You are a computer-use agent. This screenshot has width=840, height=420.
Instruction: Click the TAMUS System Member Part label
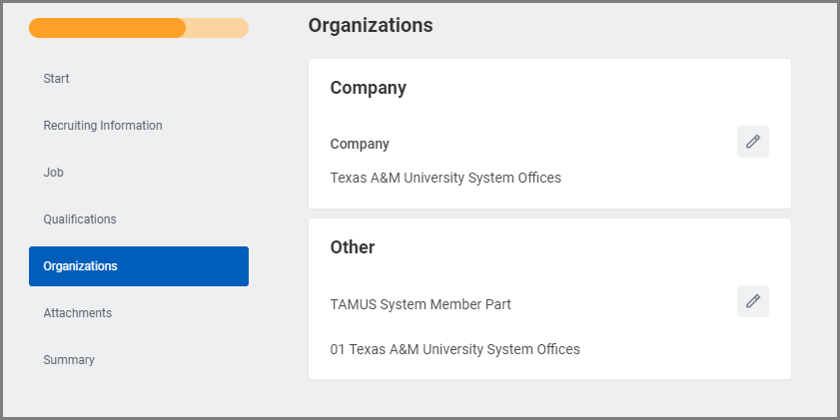point(420,304)
